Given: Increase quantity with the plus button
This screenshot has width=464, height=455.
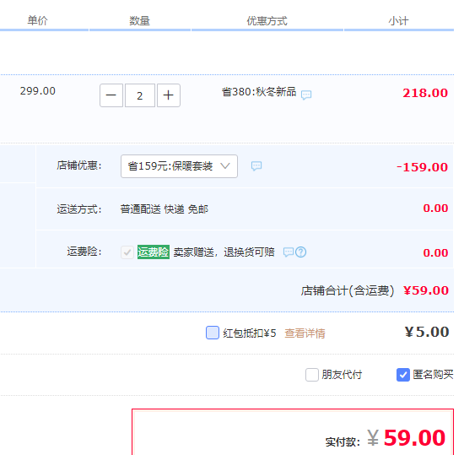Looking at the screenshot, I should (169, 95).
